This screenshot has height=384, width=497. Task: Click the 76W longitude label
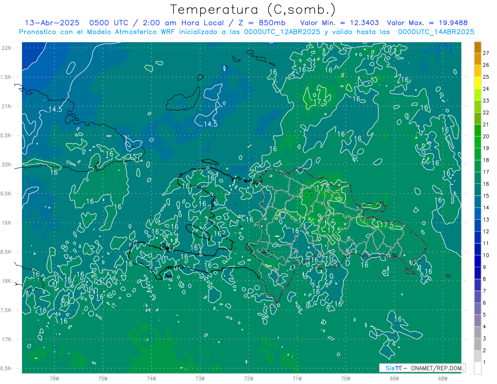[x=54, y=379]
